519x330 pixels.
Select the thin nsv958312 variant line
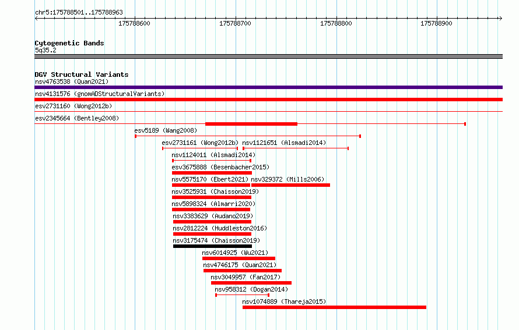[242, 295]
